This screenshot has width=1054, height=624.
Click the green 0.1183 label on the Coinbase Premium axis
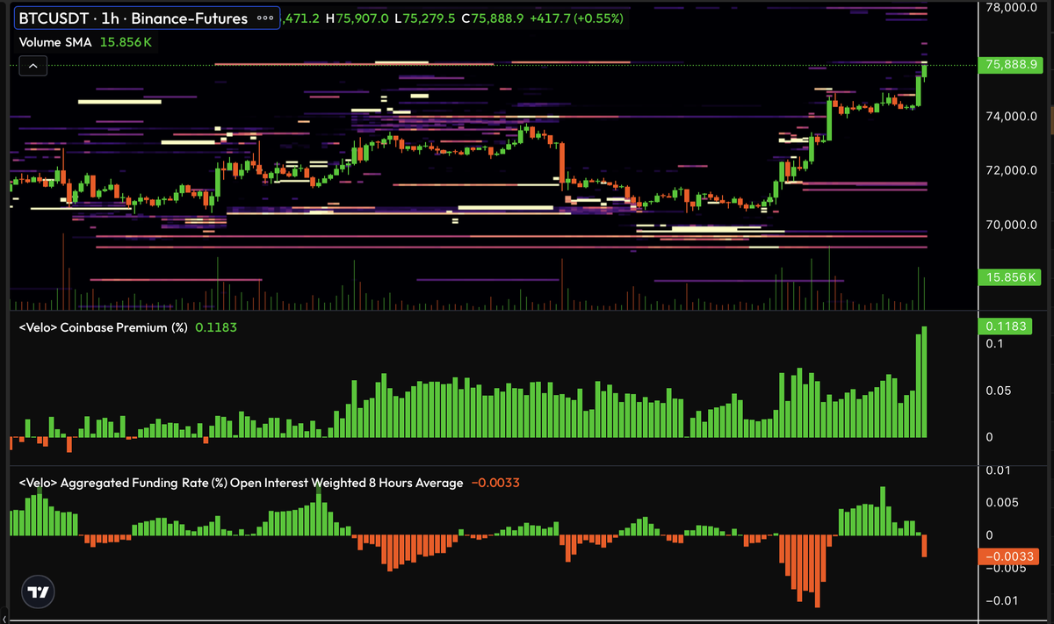click(1007, 326)
